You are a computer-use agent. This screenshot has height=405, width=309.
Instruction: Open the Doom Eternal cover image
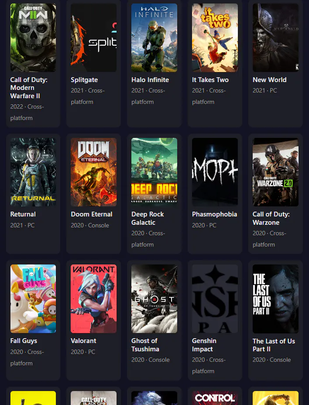pos(93,172)
